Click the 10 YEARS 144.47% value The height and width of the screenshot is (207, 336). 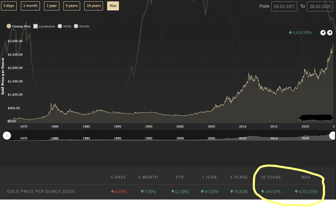click(x=270, y=192)
